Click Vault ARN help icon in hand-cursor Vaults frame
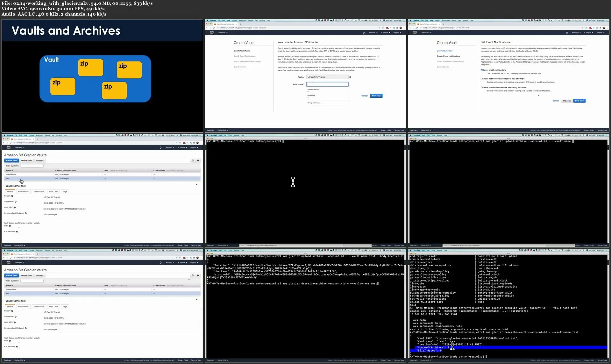The height and width of the screenshot is (364, 611). tap(15, 207)
